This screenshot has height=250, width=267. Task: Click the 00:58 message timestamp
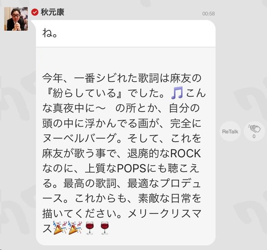[x=209, y=14]
